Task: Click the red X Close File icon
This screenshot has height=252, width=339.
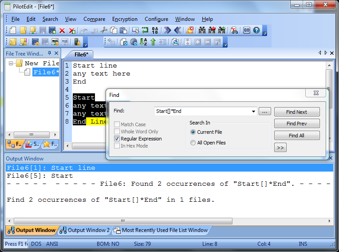Action: point(62,31)
